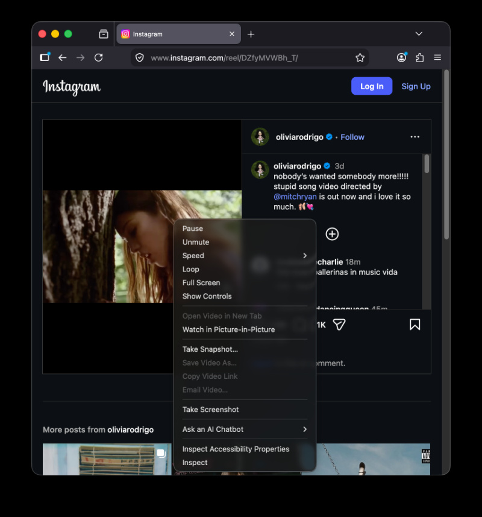Select Unmute in the context menu

coord(245,242)
